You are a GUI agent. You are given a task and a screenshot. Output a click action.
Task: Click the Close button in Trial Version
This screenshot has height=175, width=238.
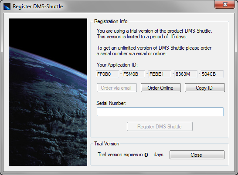pyautogui.click(x=197, y=155)
